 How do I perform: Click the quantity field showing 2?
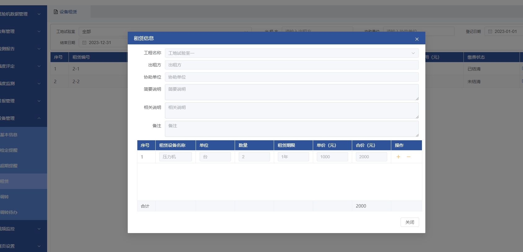click(x=254, y=157)
